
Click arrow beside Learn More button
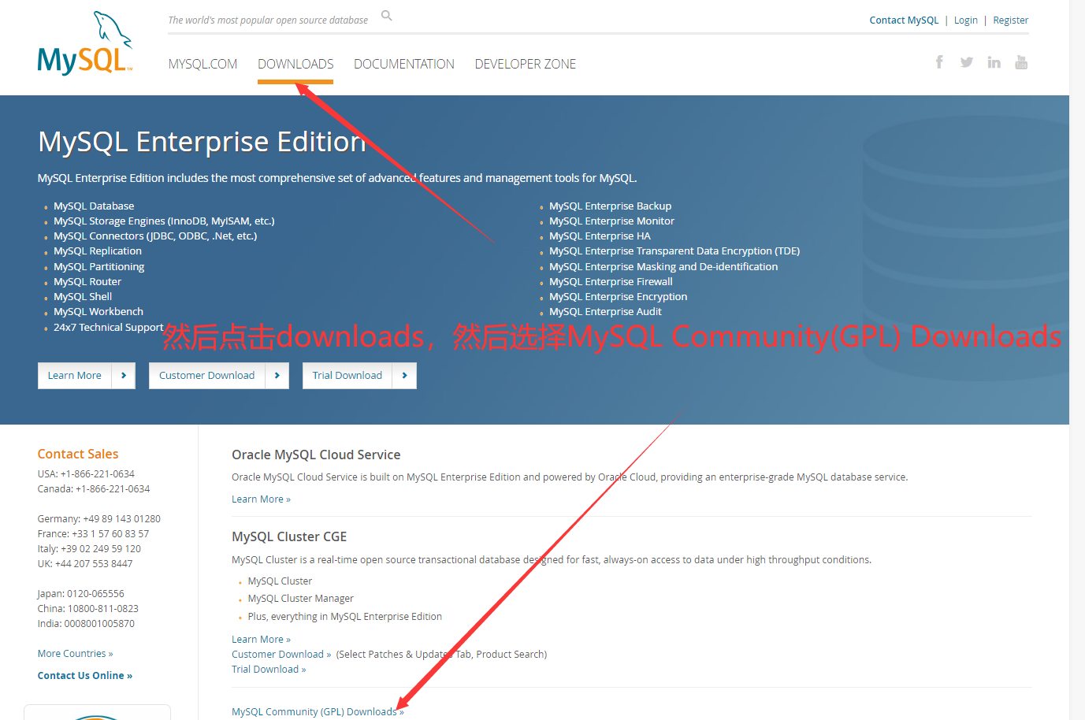pos(124,376)
